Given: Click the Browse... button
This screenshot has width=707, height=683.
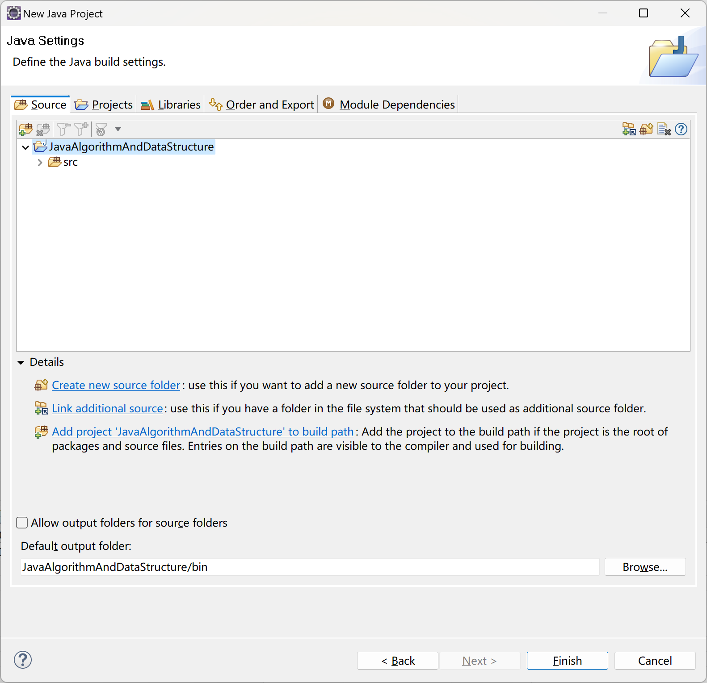Looking at the screenshot, I should tap(645, 567).
